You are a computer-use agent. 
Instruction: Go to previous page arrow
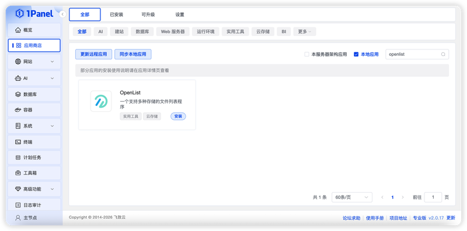click(x=382, y=197)
